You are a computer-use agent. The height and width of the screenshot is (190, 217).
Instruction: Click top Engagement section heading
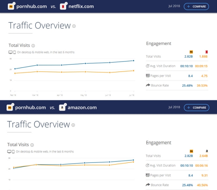pyautogui.click(x=159, y=43)
